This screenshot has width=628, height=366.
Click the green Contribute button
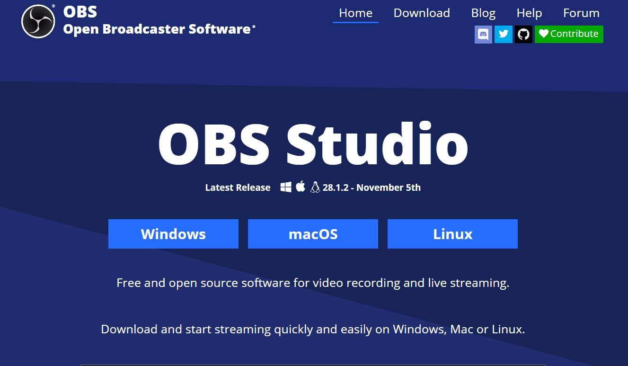569,34
